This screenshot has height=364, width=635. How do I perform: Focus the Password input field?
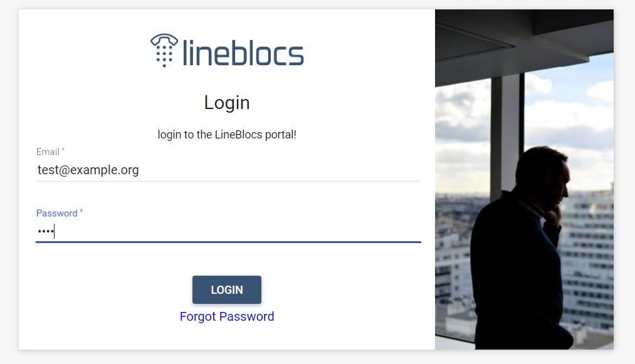pyautogui.click(x=228, y=231)
